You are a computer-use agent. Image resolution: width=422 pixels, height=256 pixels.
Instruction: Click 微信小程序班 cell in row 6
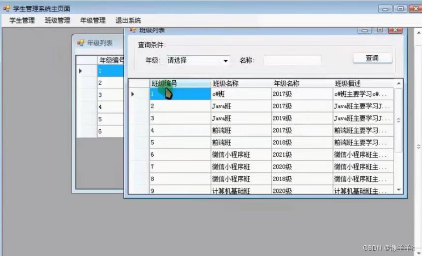click(x=241, y=154)
